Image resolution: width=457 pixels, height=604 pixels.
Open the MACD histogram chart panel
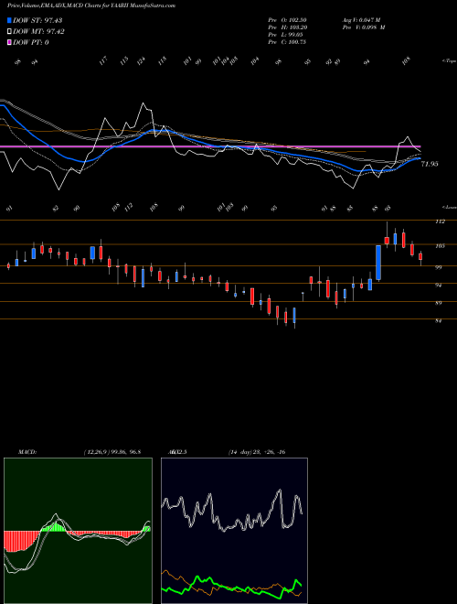[x=78, y=530]
